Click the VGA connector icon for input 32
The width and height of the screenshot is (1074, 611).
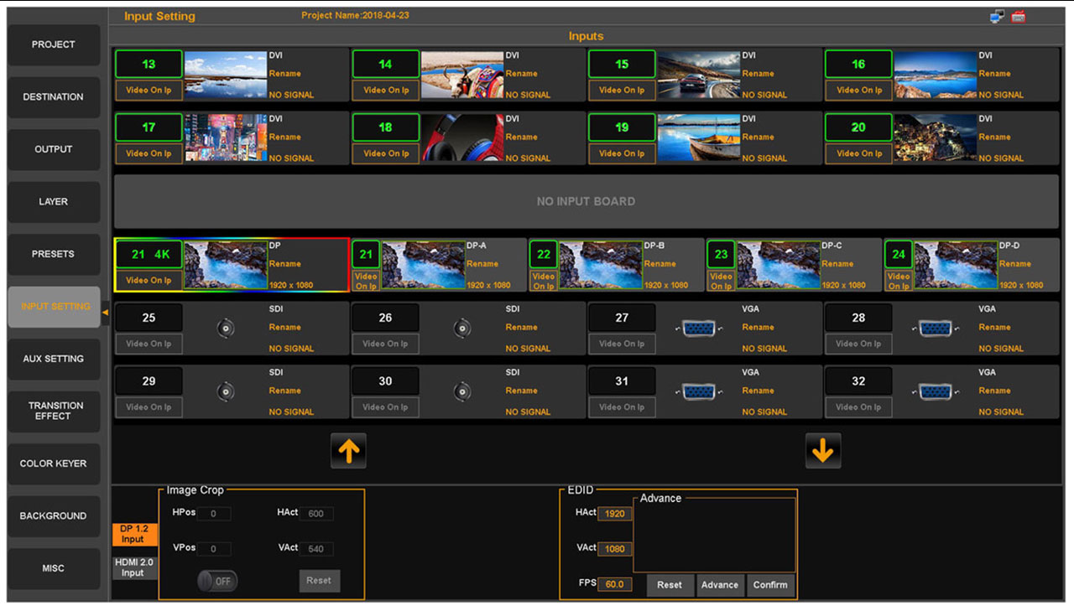[x=935, y=391]
